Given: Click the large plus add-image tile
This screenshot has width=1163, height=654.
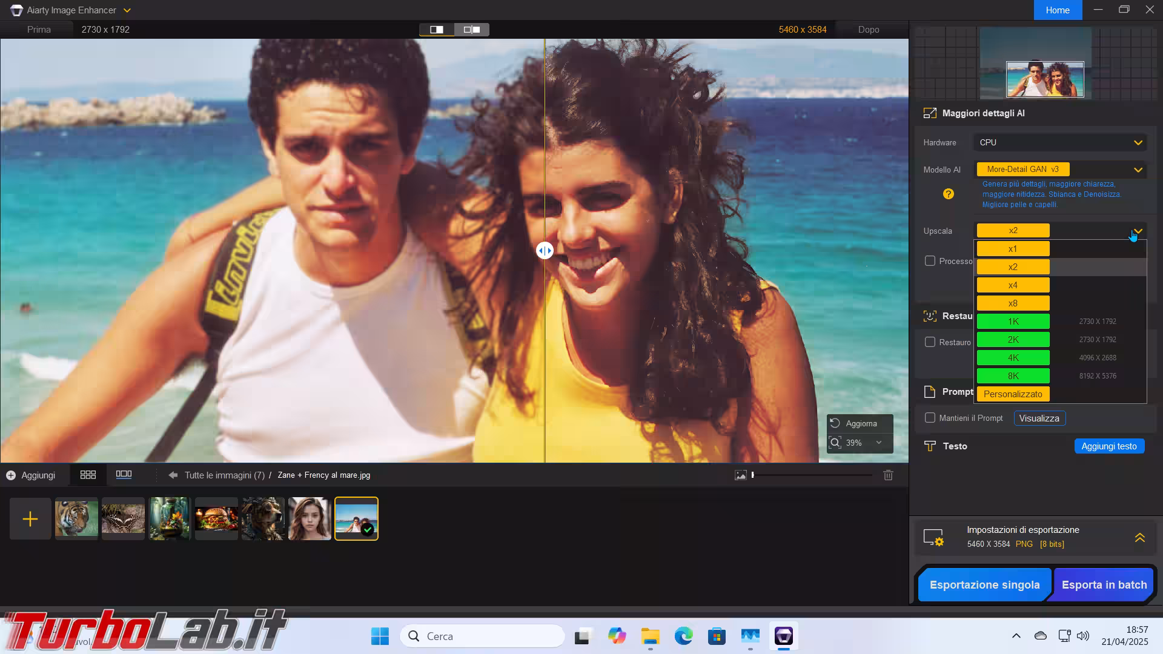Looking at the screenshot, I should tap(30, 519).
